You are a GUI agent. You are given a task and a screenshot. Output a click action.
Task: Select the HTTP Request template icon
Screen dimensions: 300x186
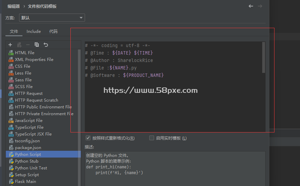pyautogui.click(x=11, y=94)
